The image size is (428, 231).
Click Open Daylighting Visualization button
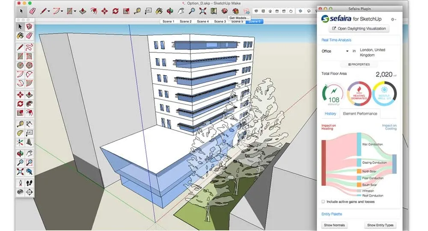(x=359, y=28)
